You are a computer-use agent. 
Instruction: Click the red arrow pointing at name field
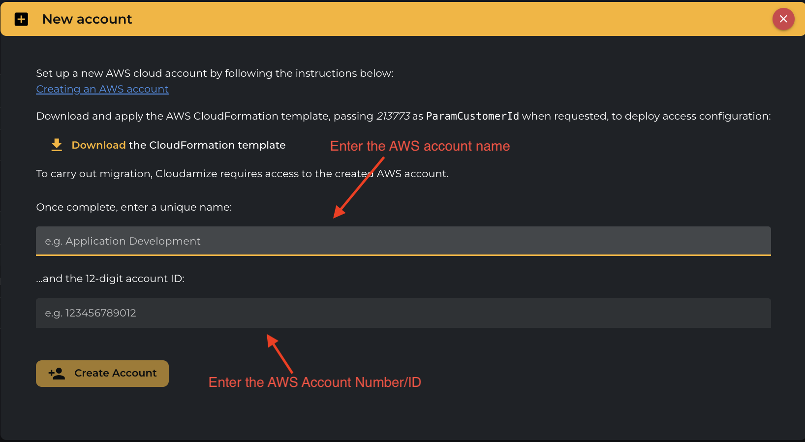358,188
